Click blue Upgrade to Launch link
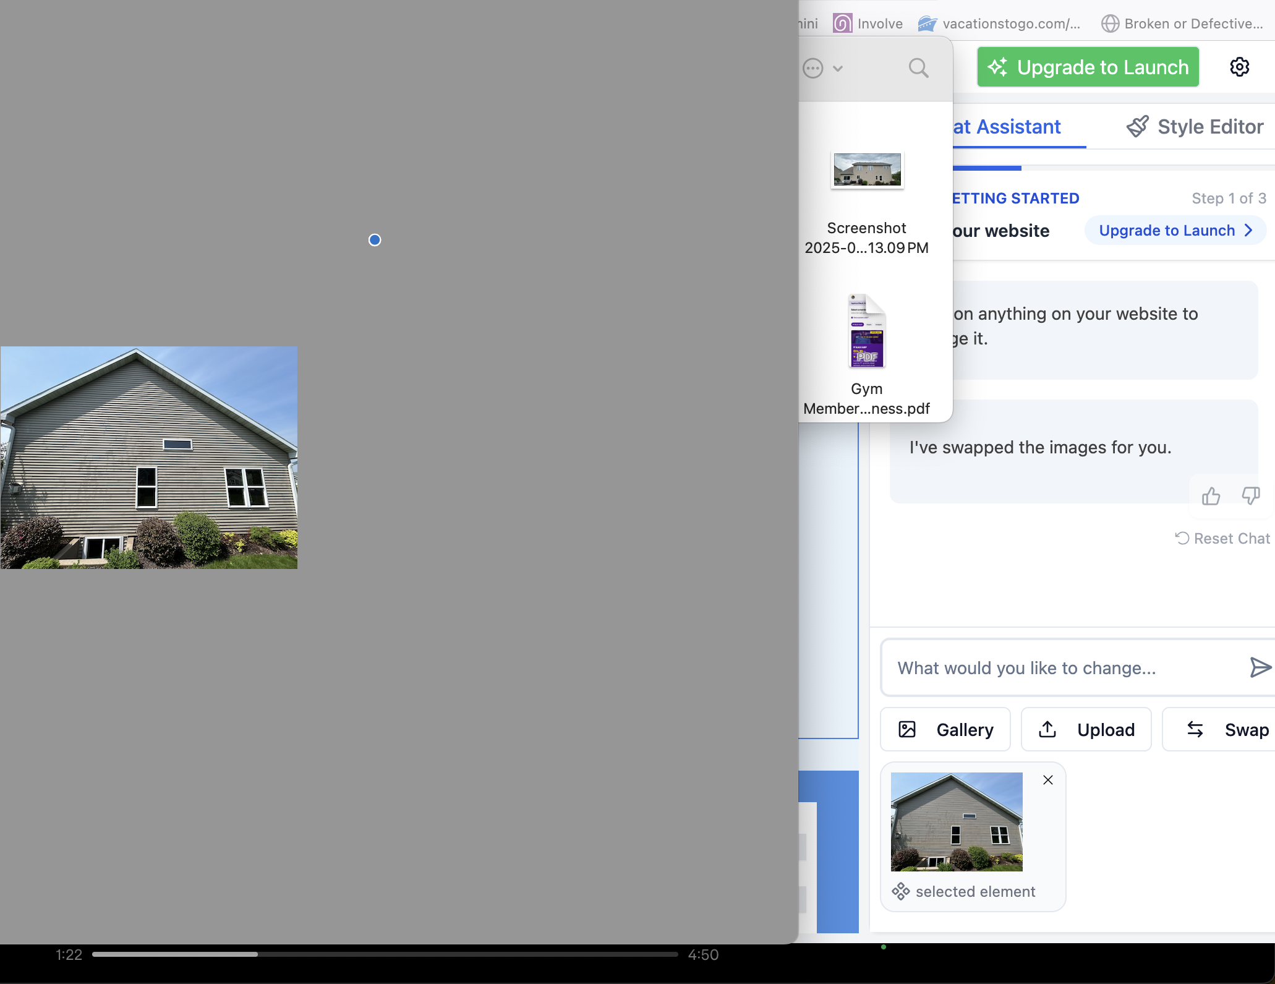Screen dimensions: 1275x984 point(1175,231)
